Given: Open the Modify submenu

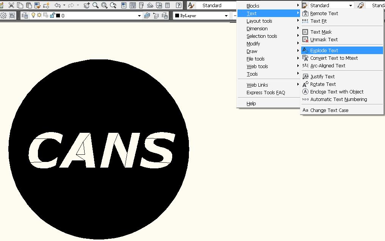Looking at the screenshot, I should pyautogui.click(x=269, y=44).
